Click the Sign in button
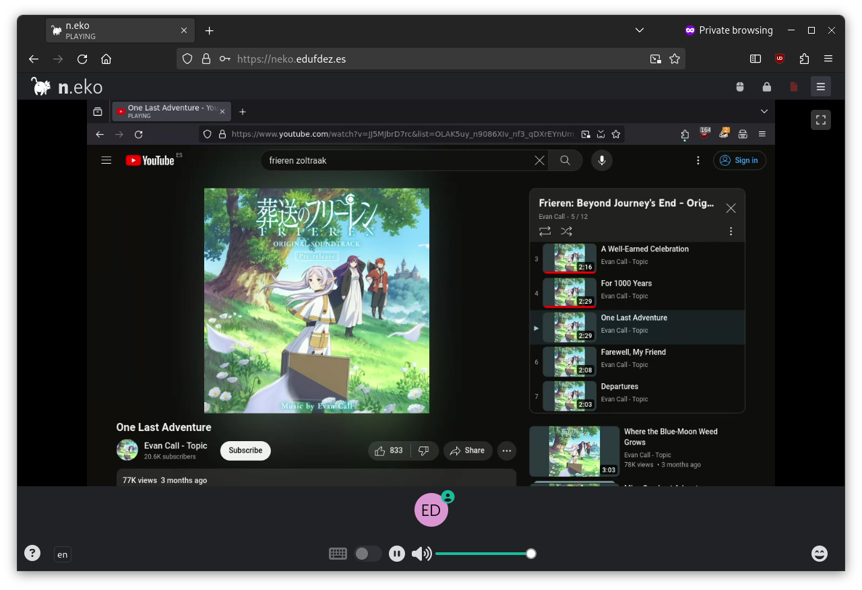Viewport: 862px width, 590px height. tap(739, 160)
